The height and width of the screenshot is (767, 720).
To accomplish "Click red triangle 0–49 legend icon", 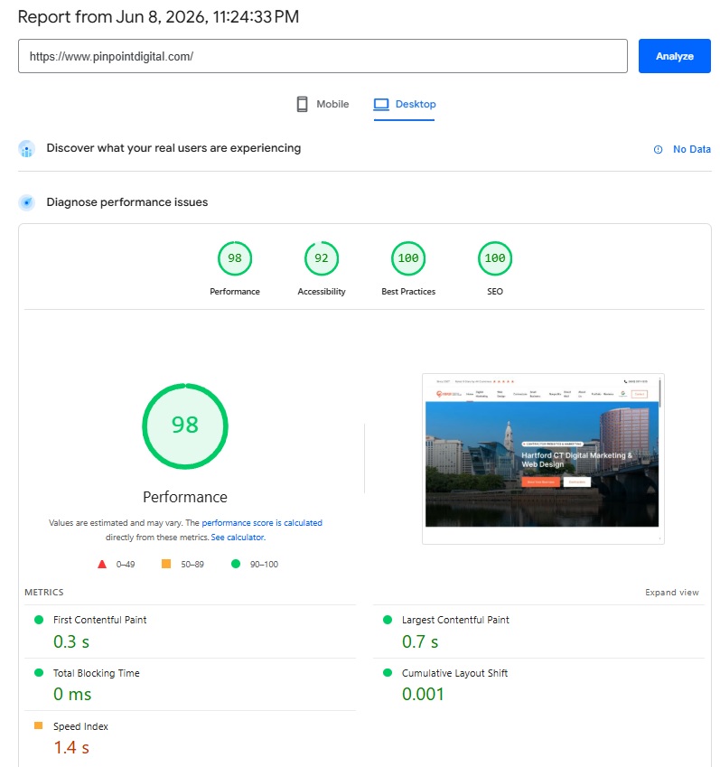I will coord(102,564).
